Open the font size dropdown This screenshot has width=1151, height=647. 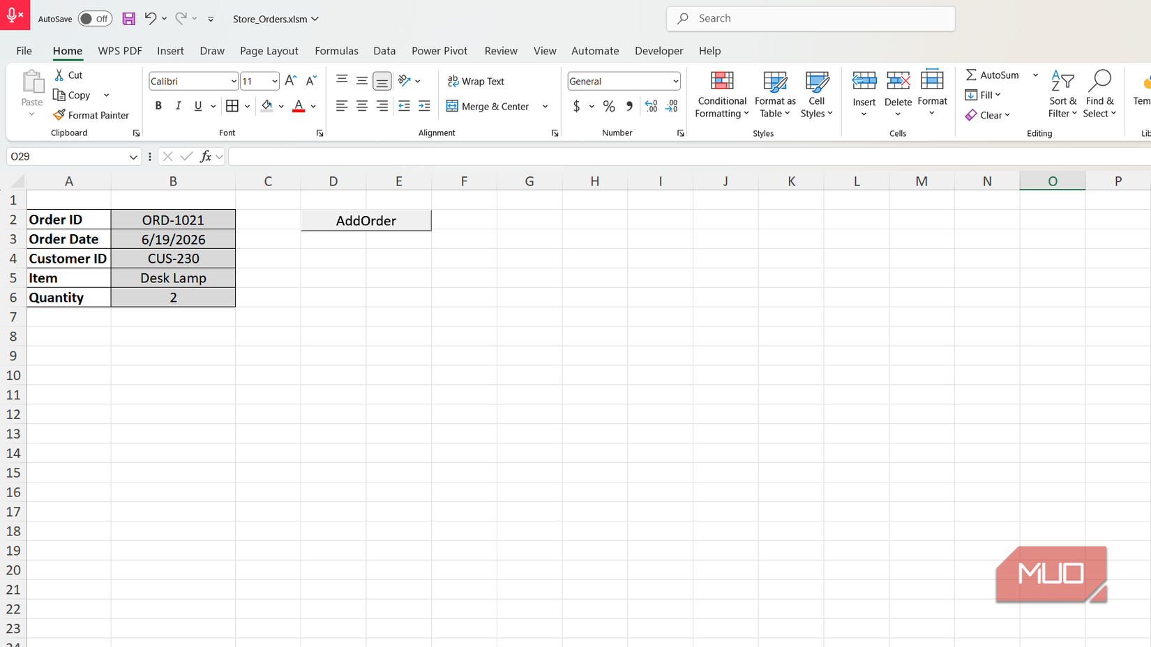click(x=275, y=82)
